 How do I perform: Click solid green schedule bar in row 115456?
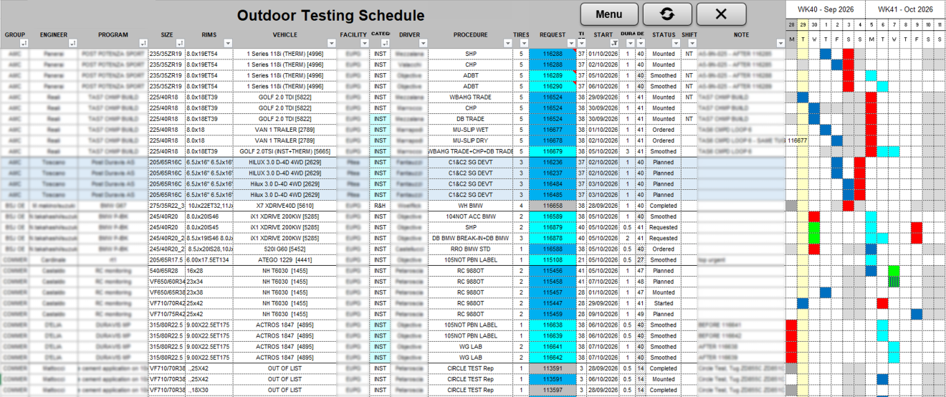point(894,271)
